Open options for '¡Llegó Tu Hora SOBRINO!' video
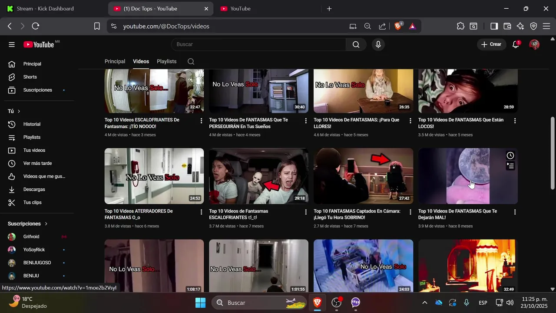556x313 pixels. pos(410,212)
